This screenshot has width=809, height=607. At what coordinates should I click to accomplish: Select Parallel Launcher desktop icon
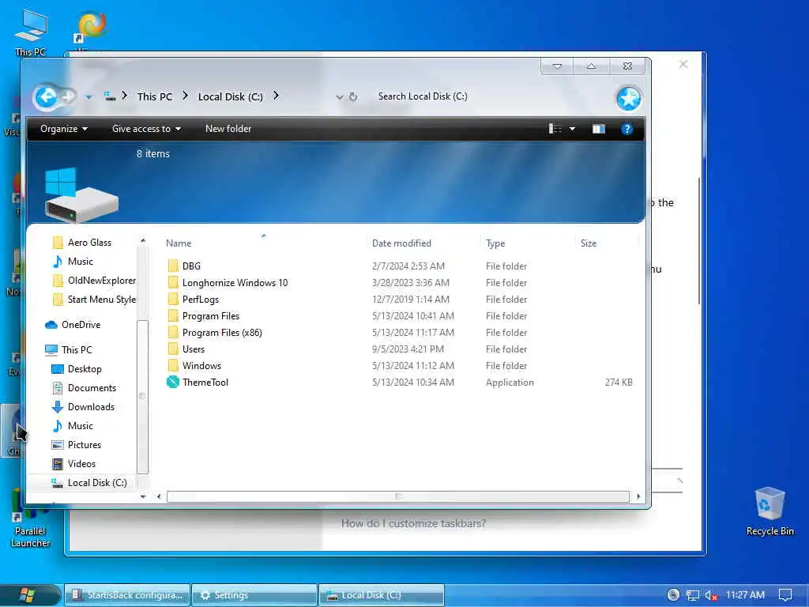31,518
